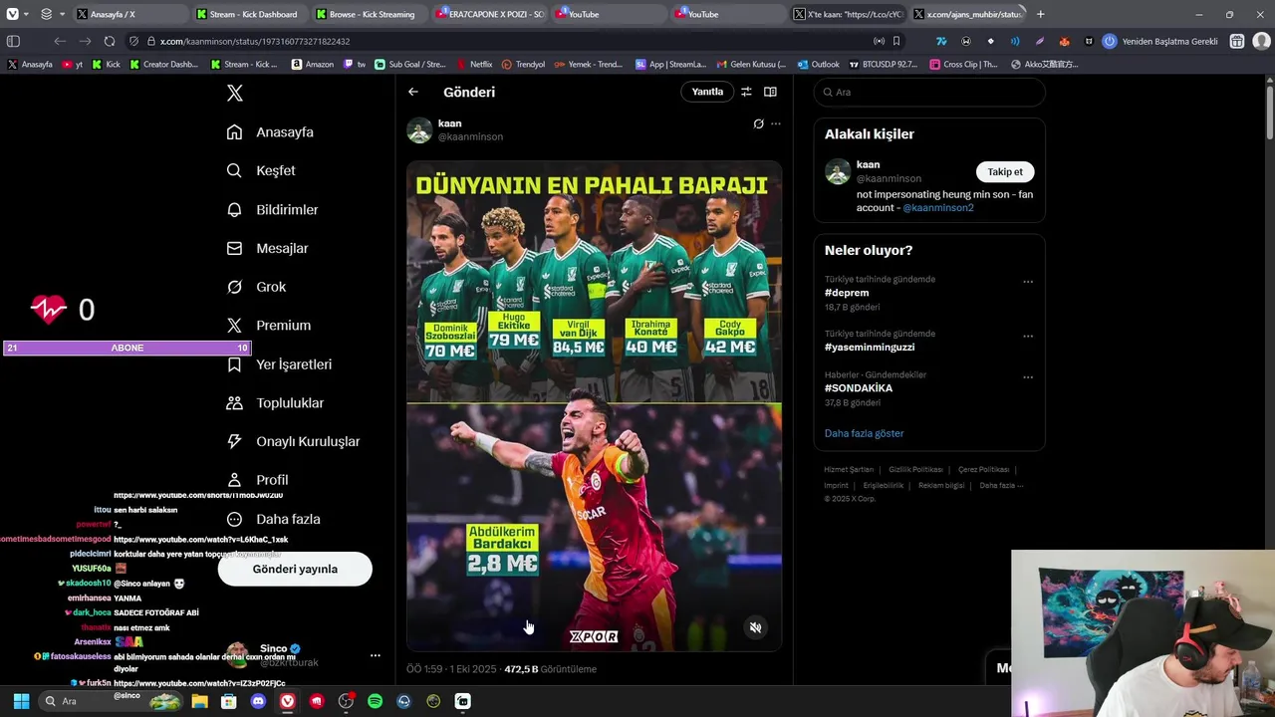Open options for #yaseminminguzzi trend

[1028, 337]
